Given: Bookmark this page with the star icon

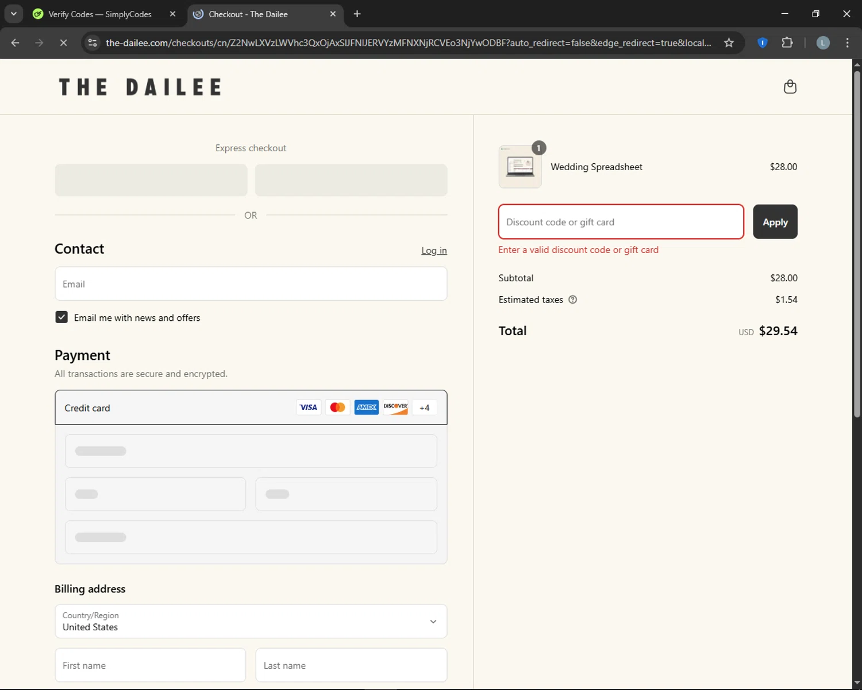Looking at the screenshot, I should (x=729, y=43).
